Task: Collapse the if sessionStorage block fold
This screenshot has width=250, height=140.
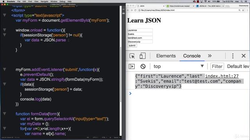Action: pyautogui.click(x=5, y=35)
